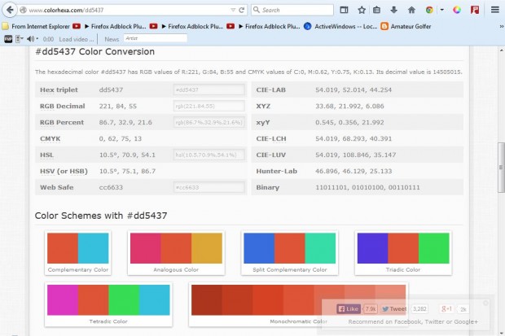Click the Facebook Like button
The image size is (505, 336).
pos(349,309)
